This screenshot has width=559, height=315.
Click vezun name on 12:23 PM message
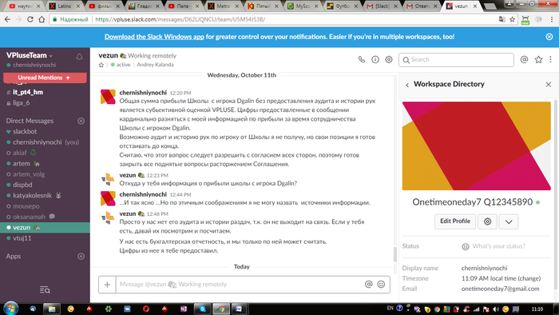click(127, 175)
